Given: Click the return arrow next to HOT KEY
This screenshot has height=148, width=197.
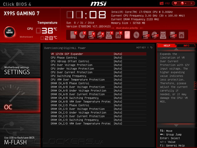Looking at the screenshot, I should [x=151, y=47].
